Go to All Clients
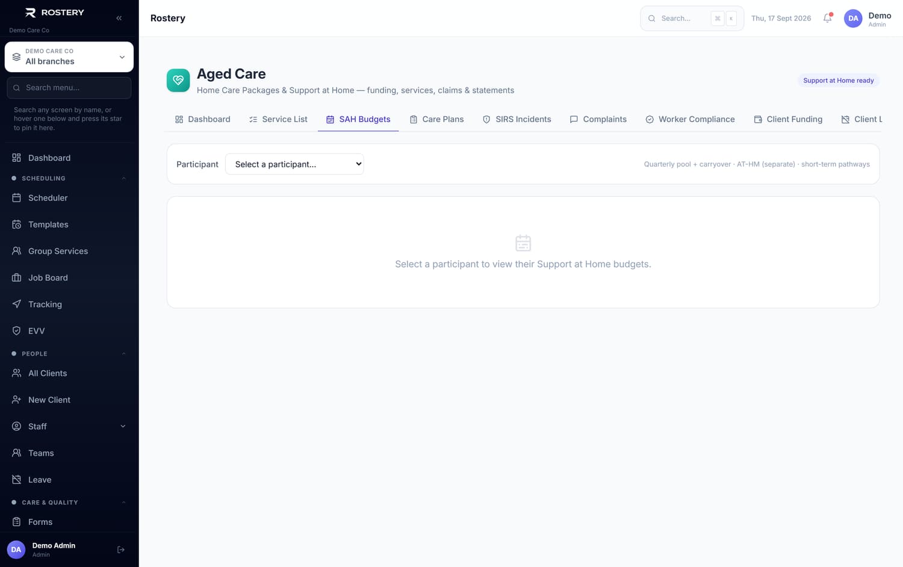 (x=69, y=373)
